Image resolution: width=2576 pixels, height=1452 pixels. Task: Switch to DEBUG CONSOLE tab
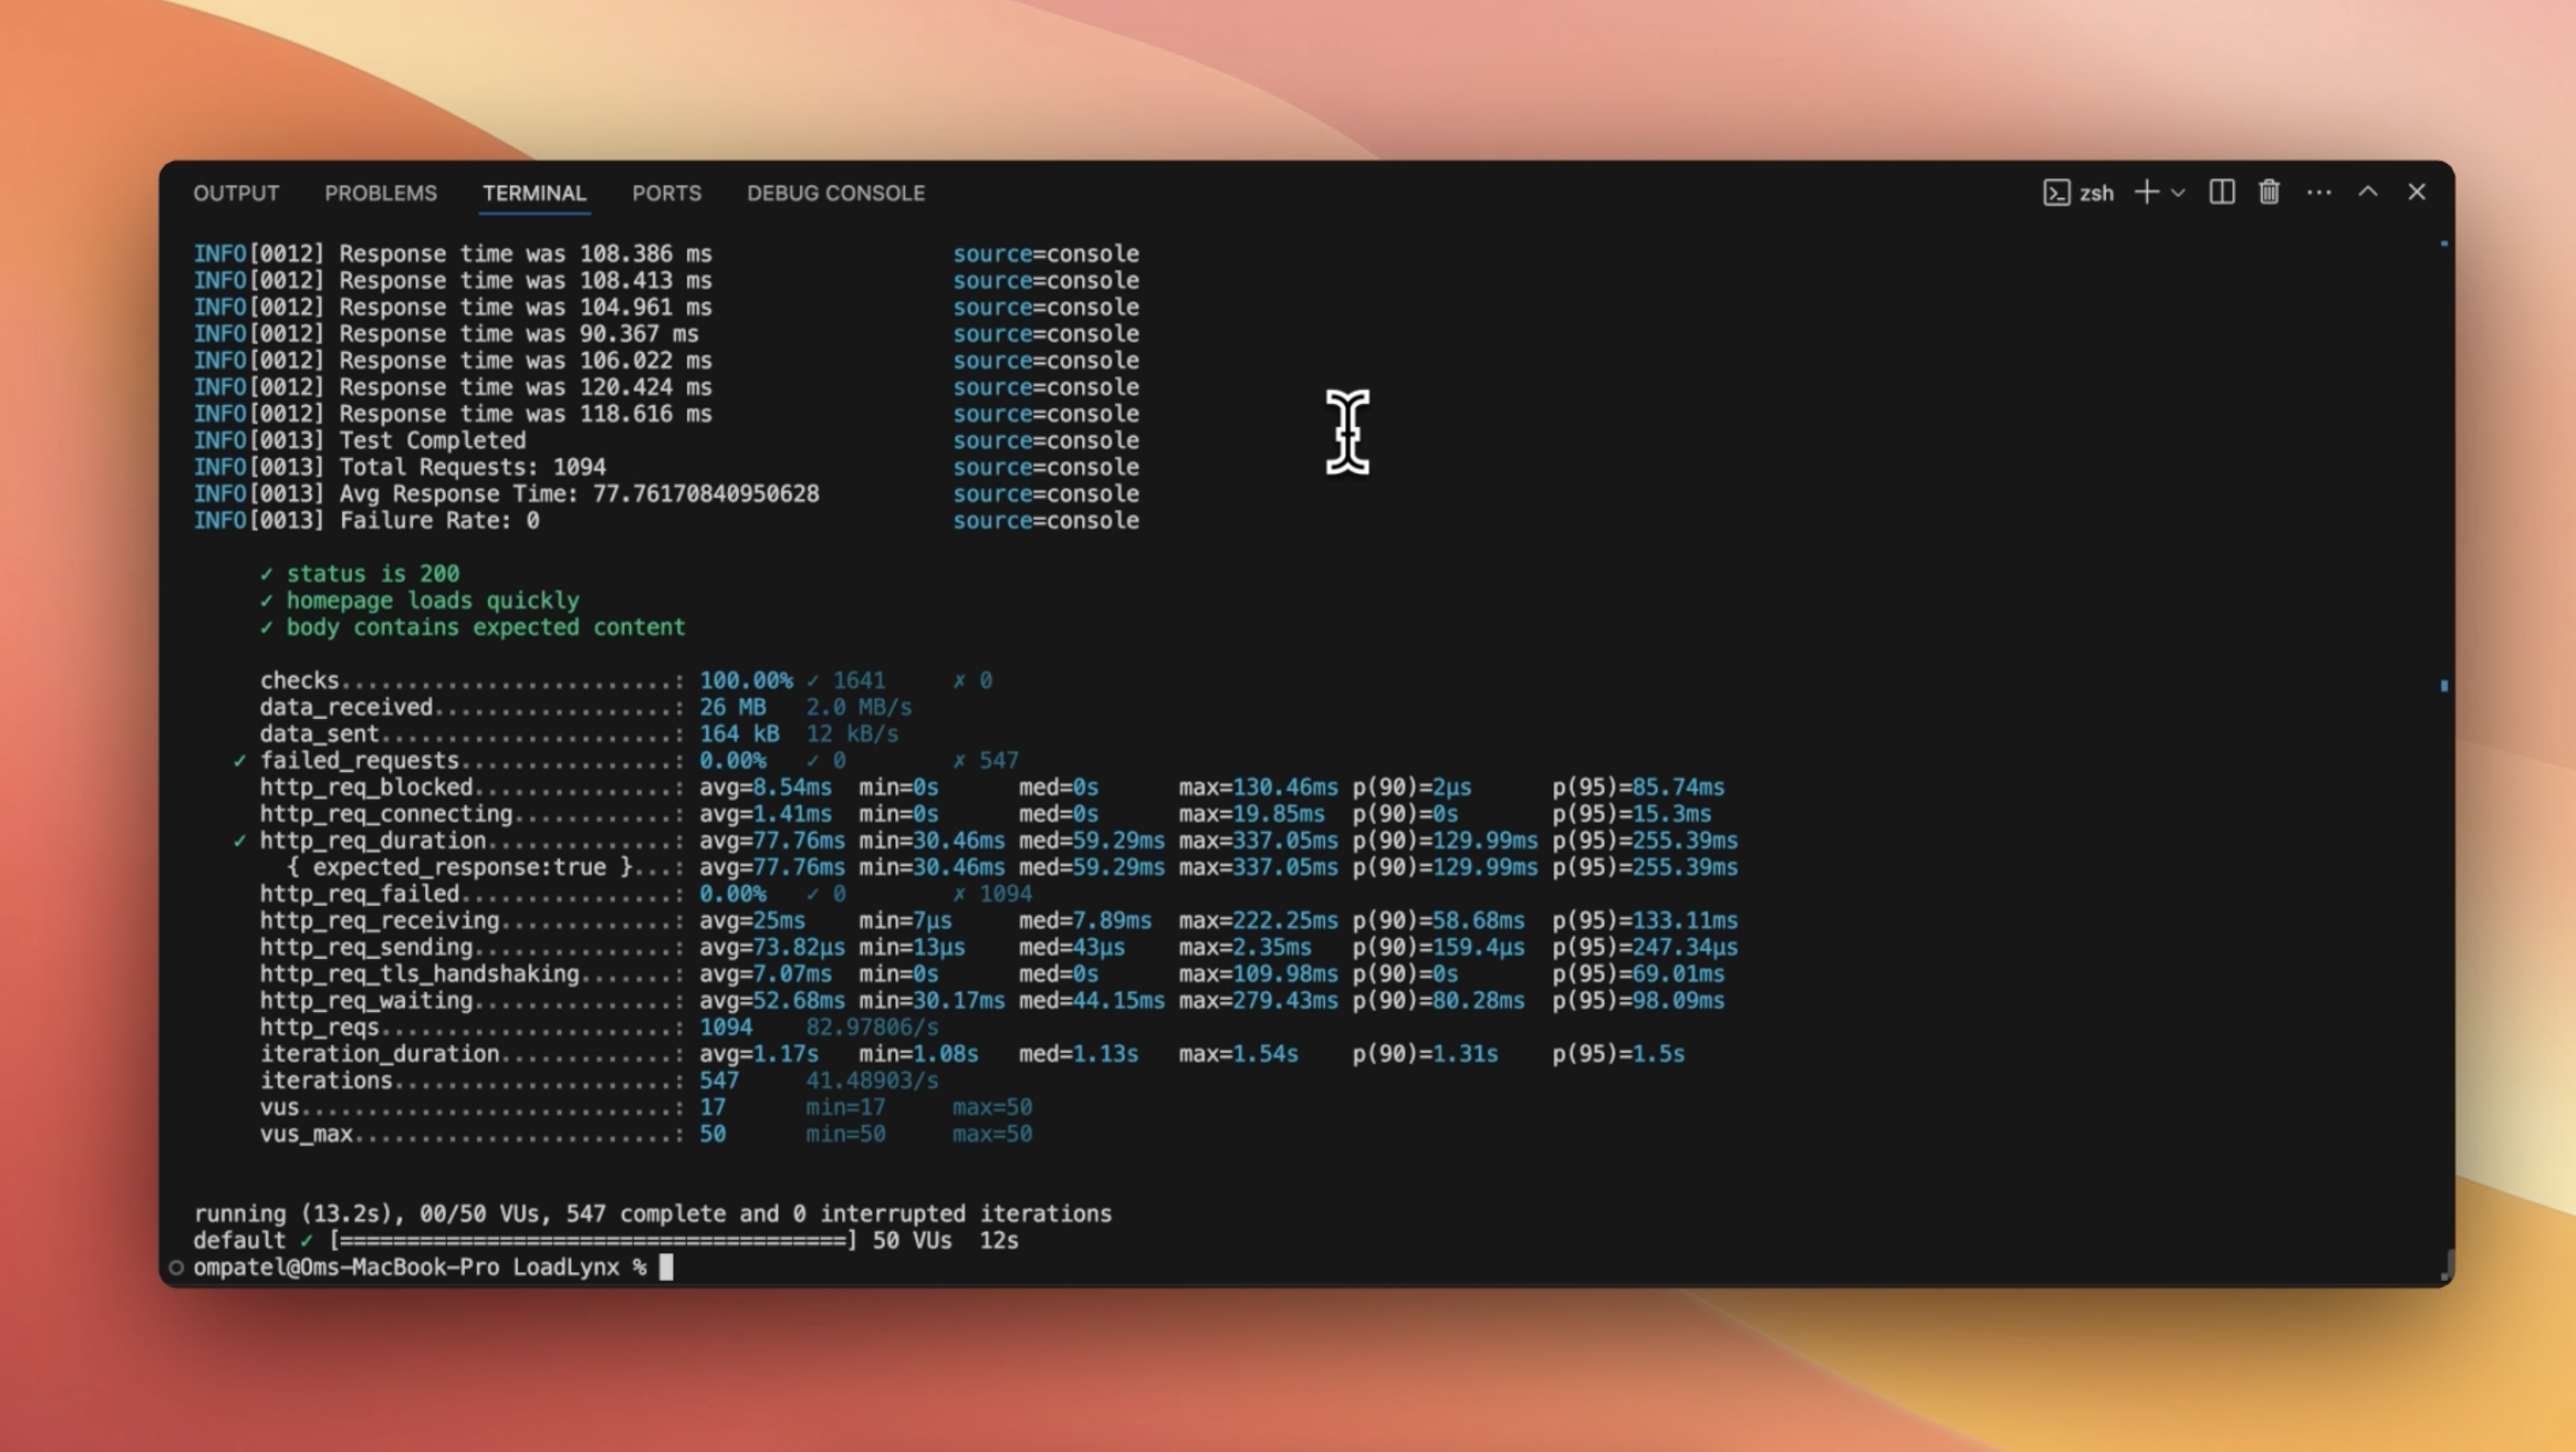pyautogui.click(x=836, y=193)
